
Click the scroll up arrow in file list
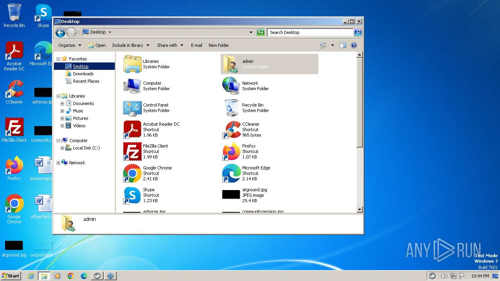360,55
